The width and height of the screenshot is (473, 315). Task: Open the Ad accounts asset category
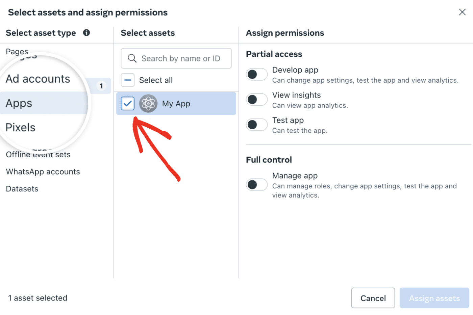click(38, 79)
